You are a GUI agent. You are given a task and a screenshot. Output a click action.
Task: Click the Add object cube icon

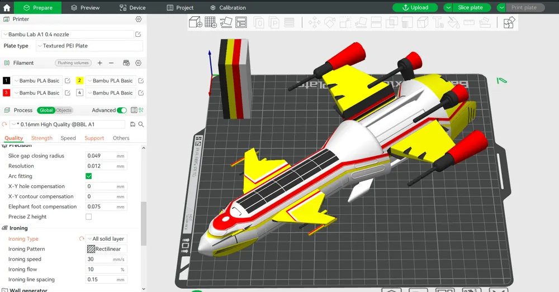tap(195, 22)
